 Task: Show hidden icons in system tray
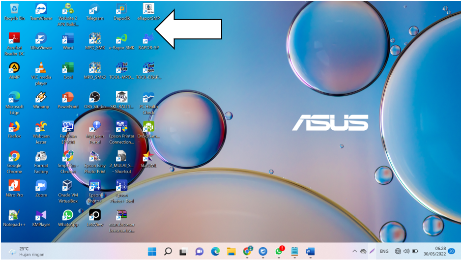(x=354, y=251)
